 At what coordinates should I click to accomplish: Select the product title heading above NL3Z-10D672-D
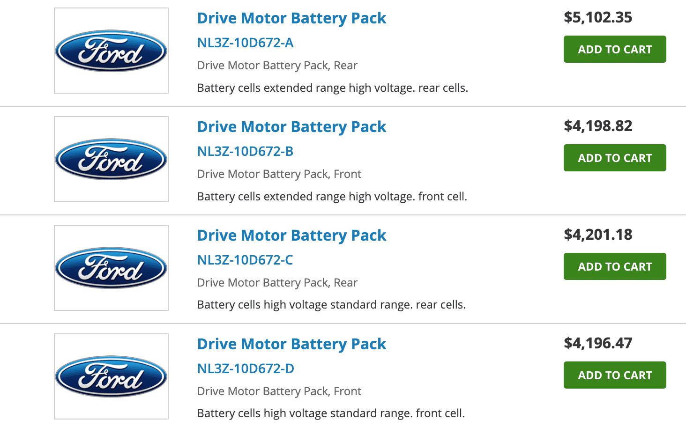(x=291, y=344)
